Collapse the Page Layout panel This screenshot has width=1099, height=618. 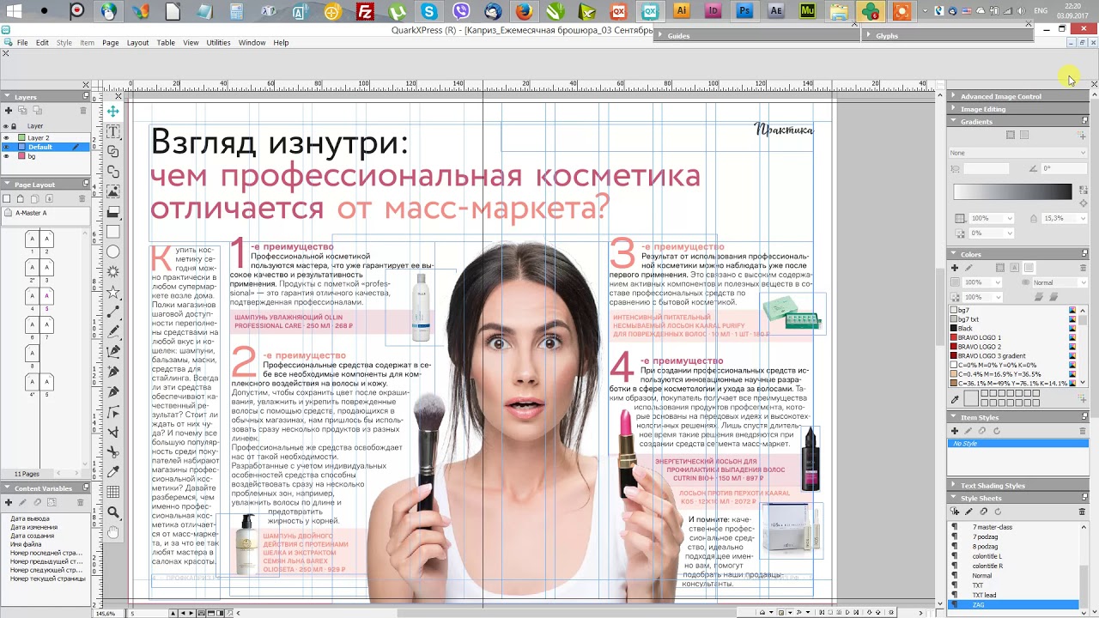7,184
